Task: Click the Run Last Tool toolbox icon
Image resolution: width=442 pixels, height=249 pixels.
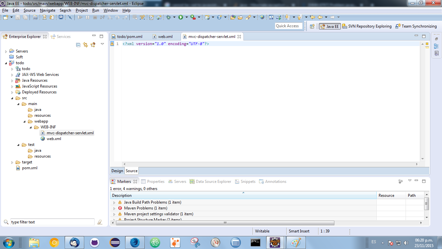Action: pos(193,17)
